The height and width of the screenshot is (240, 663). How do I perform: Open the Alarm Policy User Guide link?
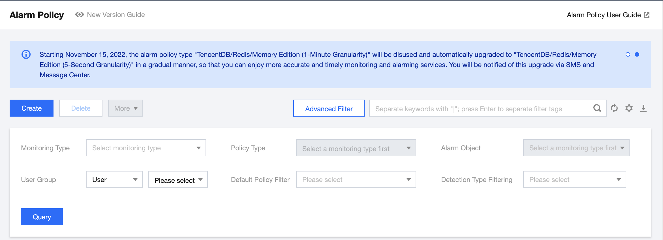pos(604,15)
